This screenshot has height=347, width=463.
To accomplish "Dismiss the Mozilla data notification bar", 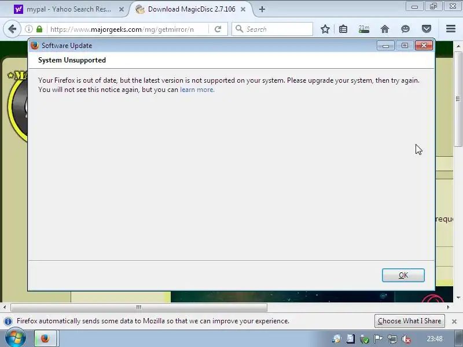I will coord(454,322).
